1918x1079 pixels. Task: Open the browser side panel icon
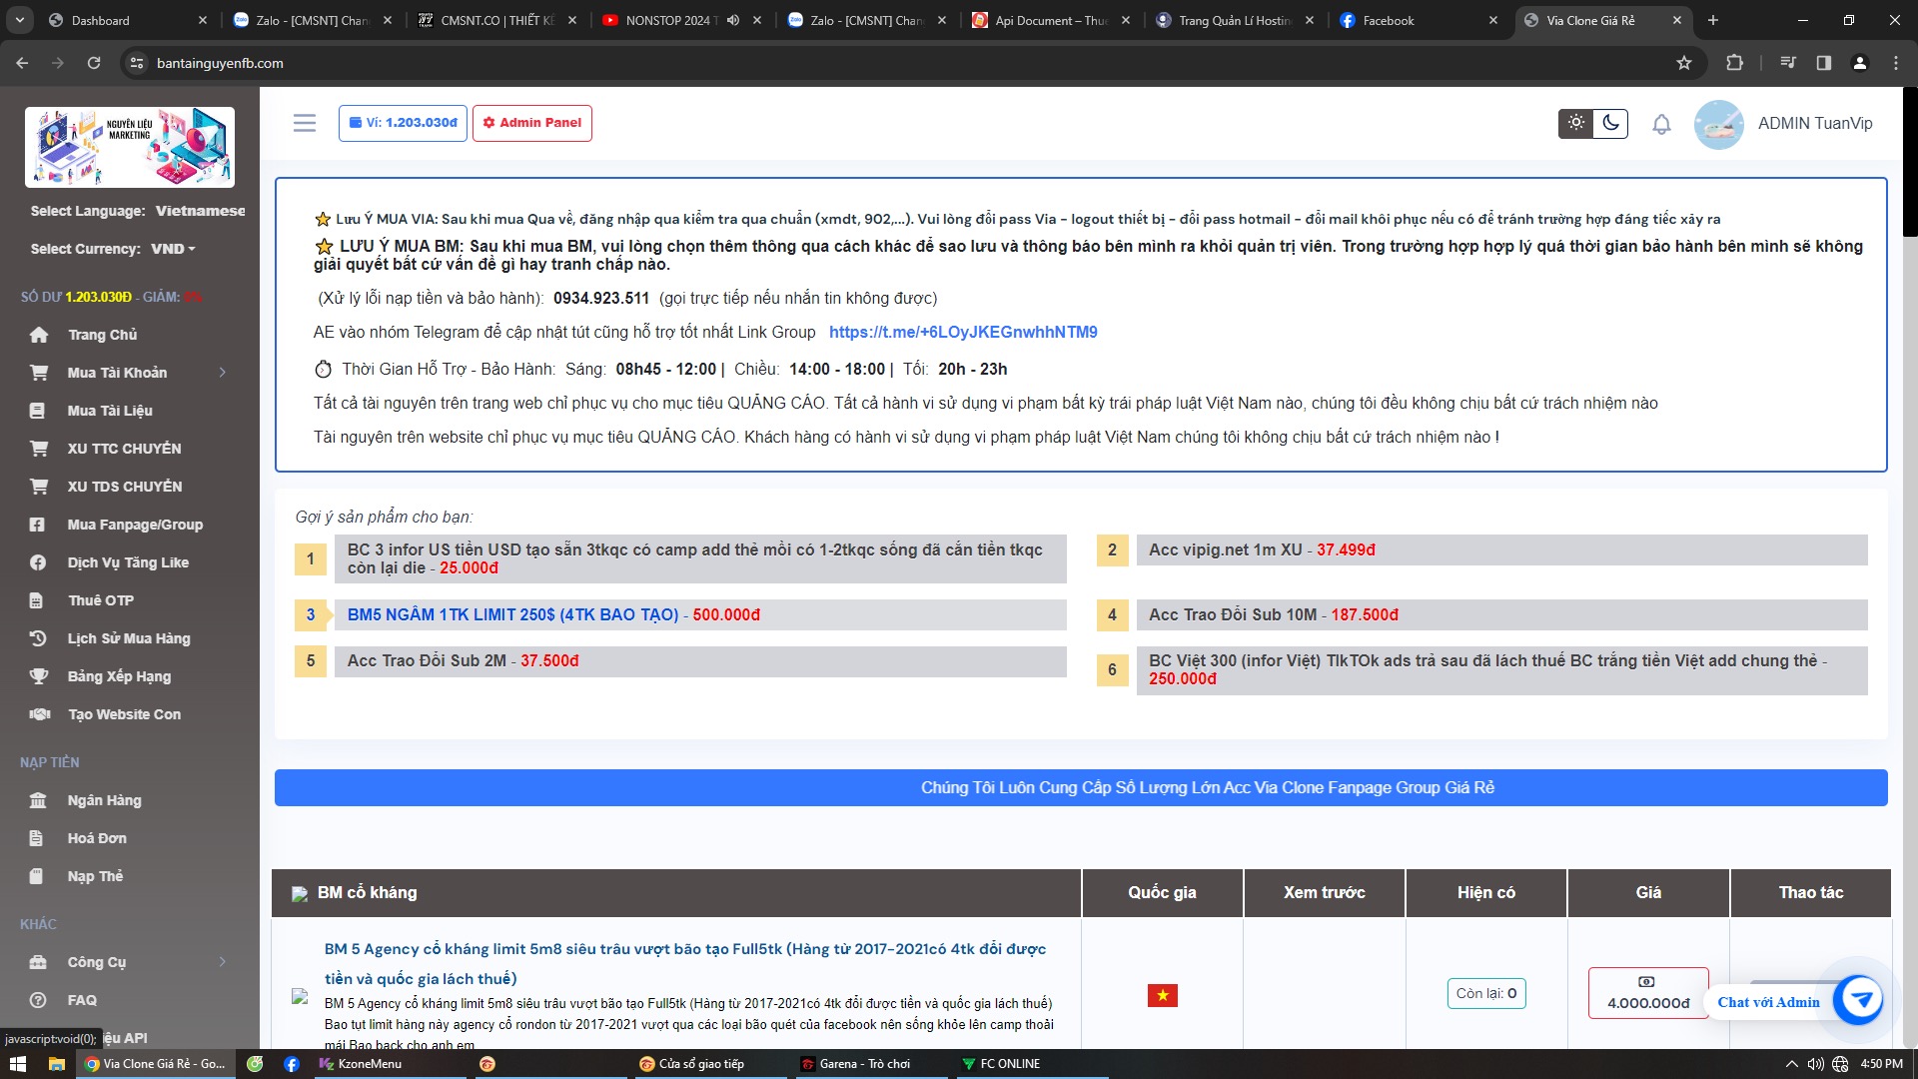tap(1824, 63)
